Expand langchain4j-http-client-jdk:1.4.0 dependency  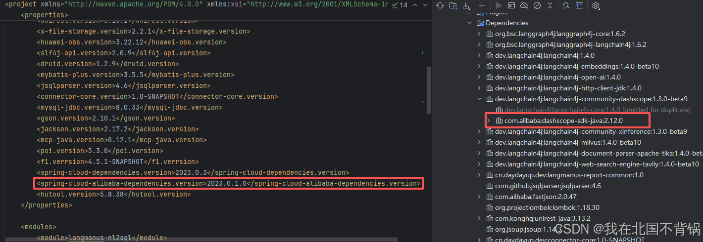coord(479,88)
